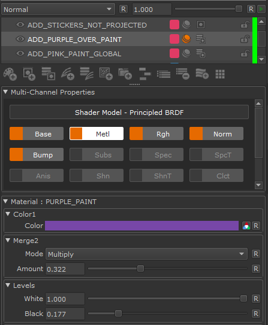268x325 pixels.
Task: Toggle the lock on ADD_PURPLE_OVER_PAINT layer
Action: pyautogui.click(x=245, y=39)
